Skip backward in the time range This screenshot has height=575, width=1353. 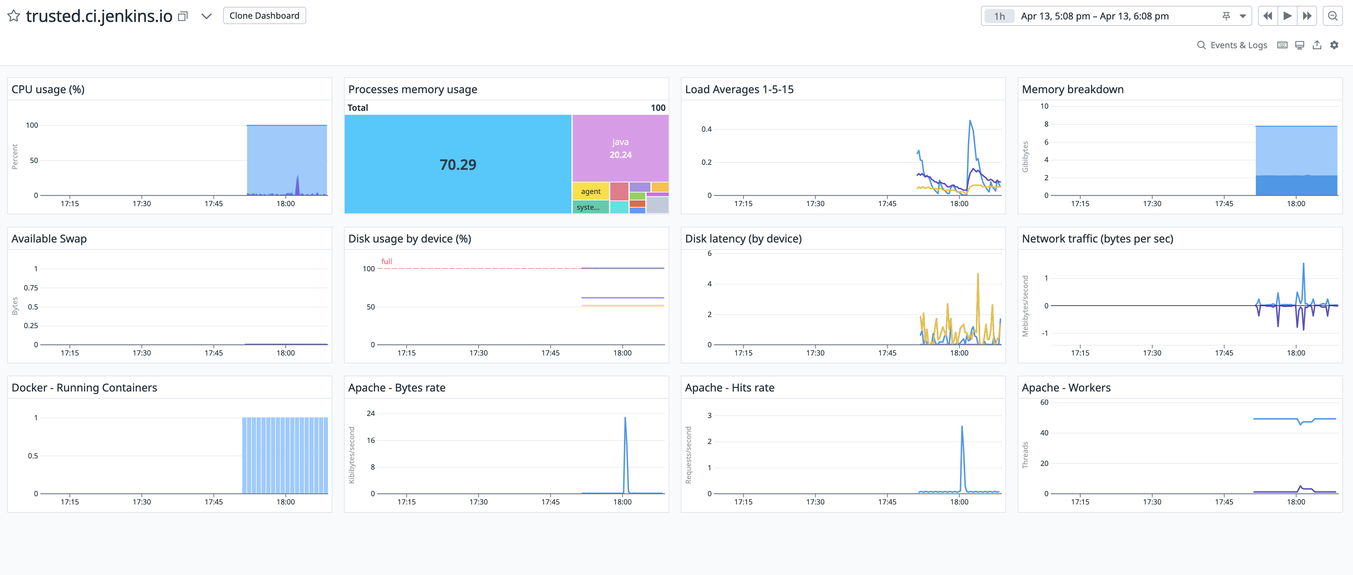pos(1267,16)
